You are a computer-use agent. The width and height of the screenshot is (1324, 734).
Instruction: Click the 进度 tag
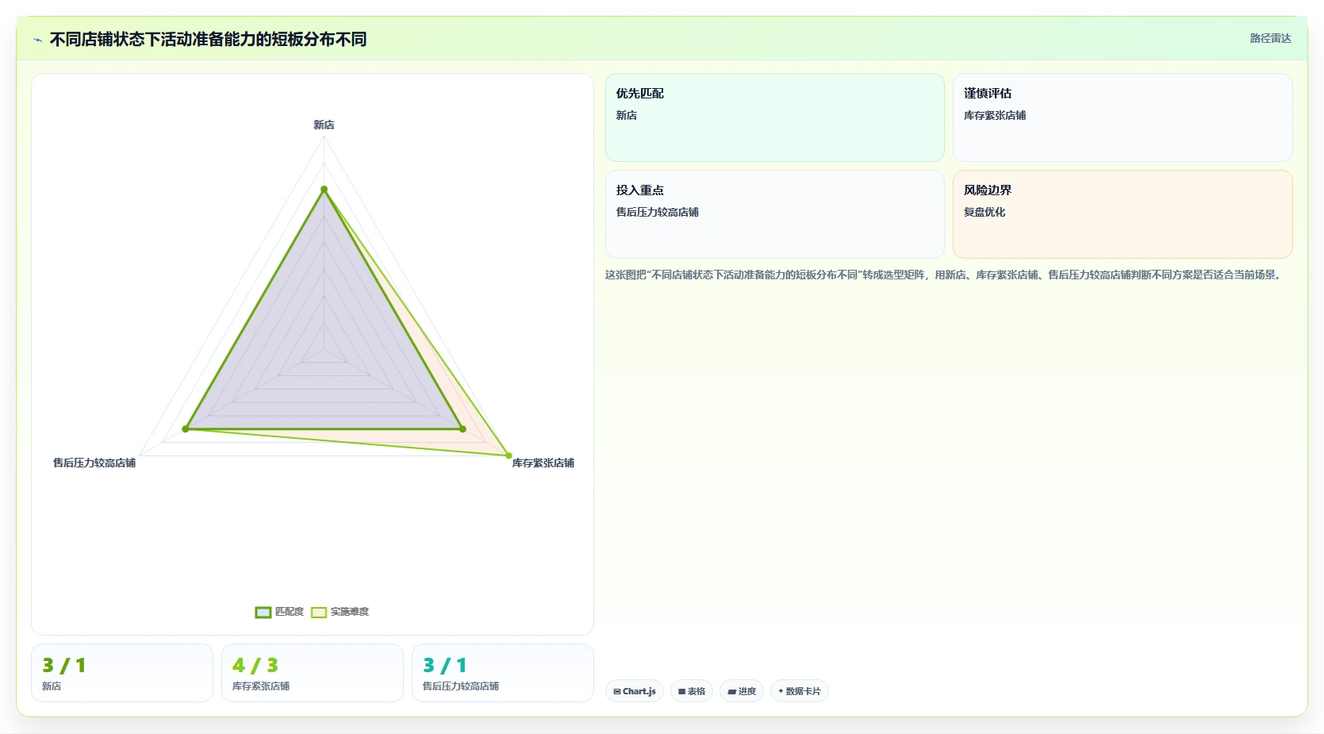742,691
